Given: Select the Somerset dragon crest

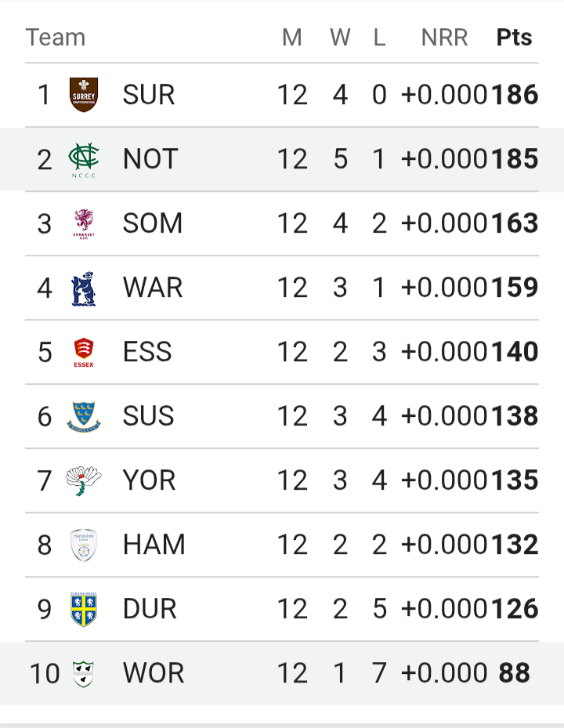Looking at the screenshot, I should 84,224.
